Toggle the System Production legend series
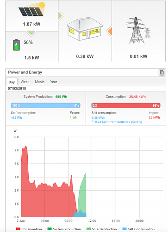Screen dimensions: 168x232 (x=64, y=229)
